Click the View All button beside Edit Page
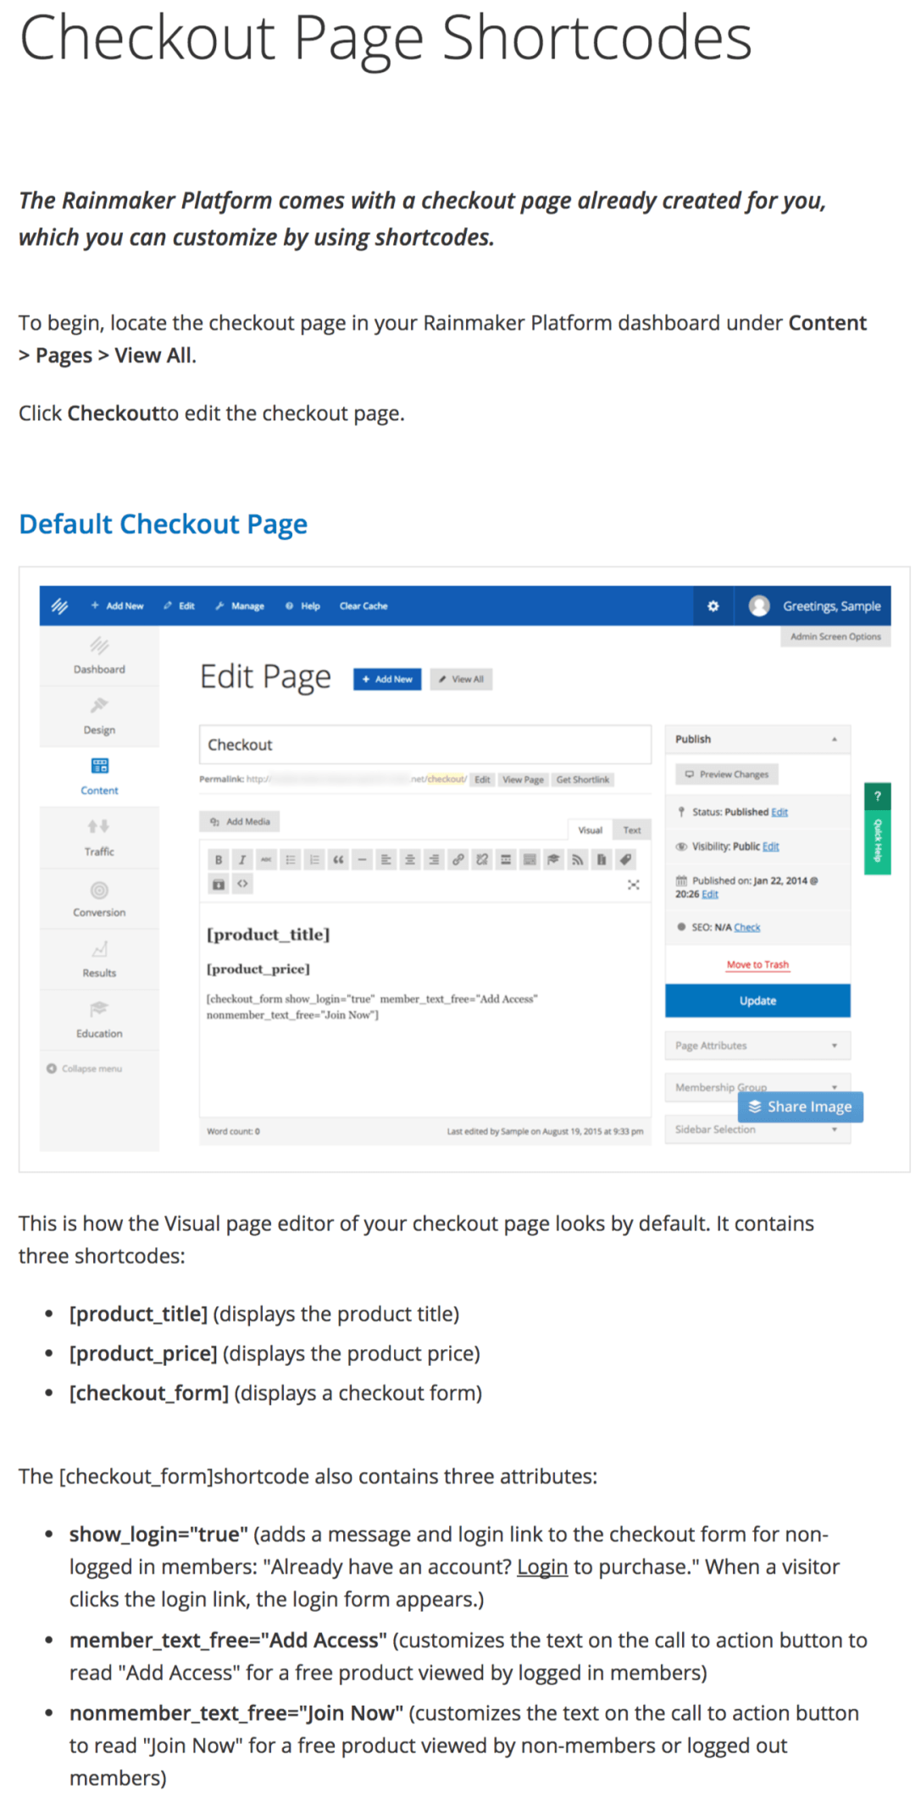Image resolution: width=915 pixels, height=1799 pixels. point(461,679)
